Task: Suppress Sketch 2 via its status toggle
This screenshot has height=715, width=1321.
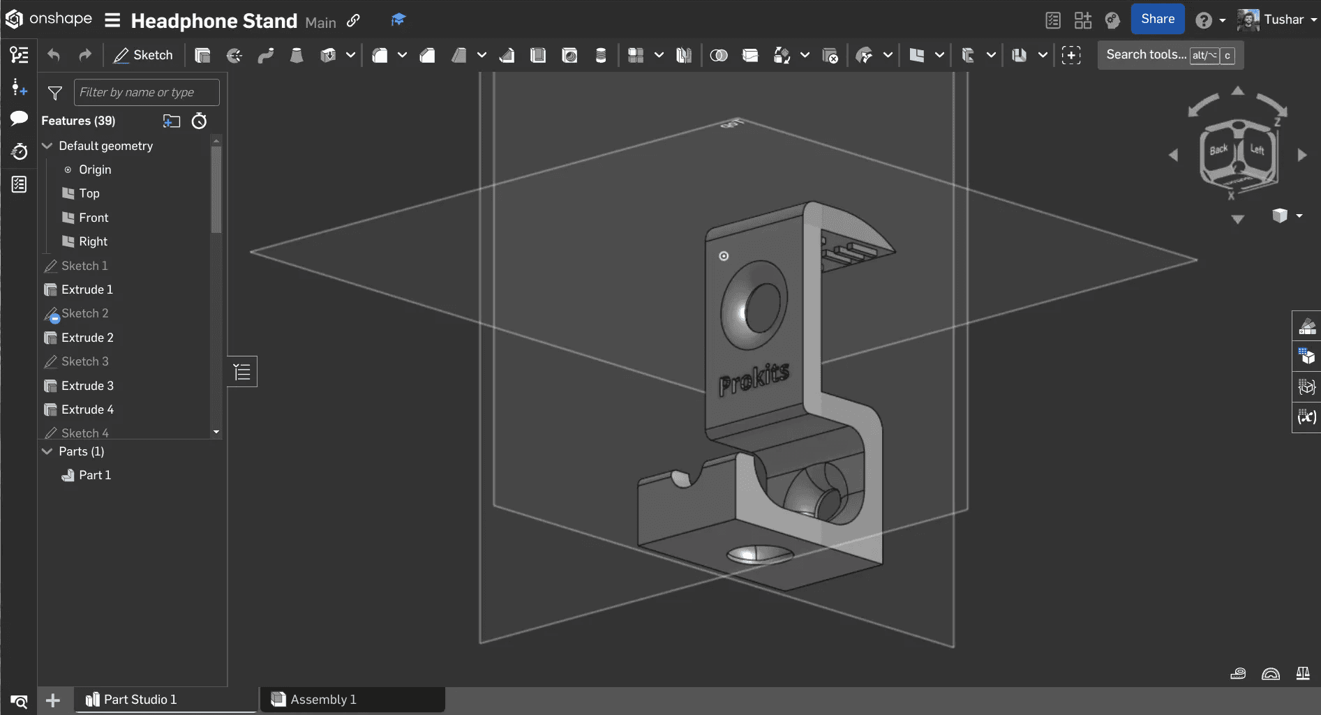Action: (x=54, y=317)
